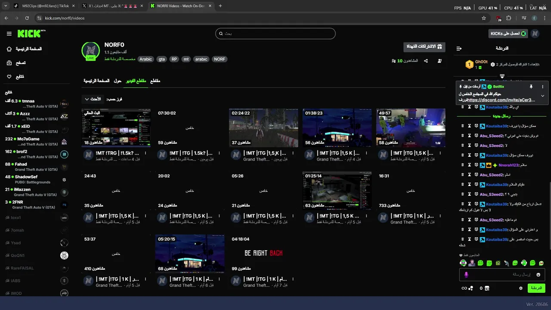Open the following heart sidebar item
This screenshot has height=310, width=551.
[x=15, y=77]
